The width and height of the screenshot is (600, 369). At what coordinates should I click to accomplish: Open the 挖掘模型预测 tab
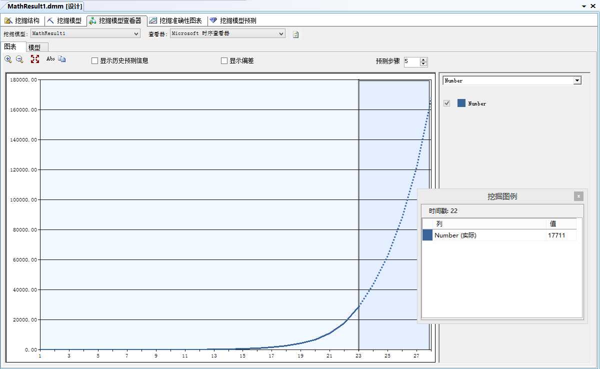click(232, 20)
